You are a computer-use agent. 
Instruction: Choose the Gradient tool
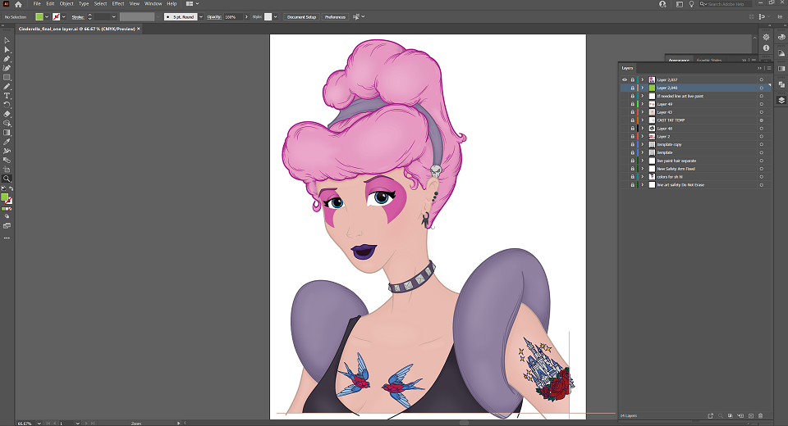point(7,133)
